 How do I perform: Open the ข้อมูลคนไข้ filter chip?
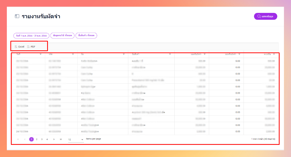62,35
